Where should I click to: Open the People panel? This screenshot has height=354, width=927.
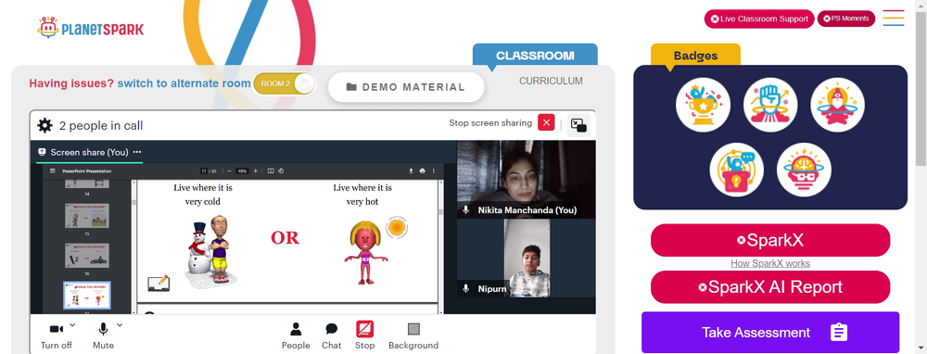pyautogui.click(x=296, y=335)
